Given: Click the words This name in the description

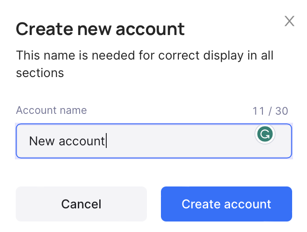Looking at the screenshot, I should coord(45,55).
